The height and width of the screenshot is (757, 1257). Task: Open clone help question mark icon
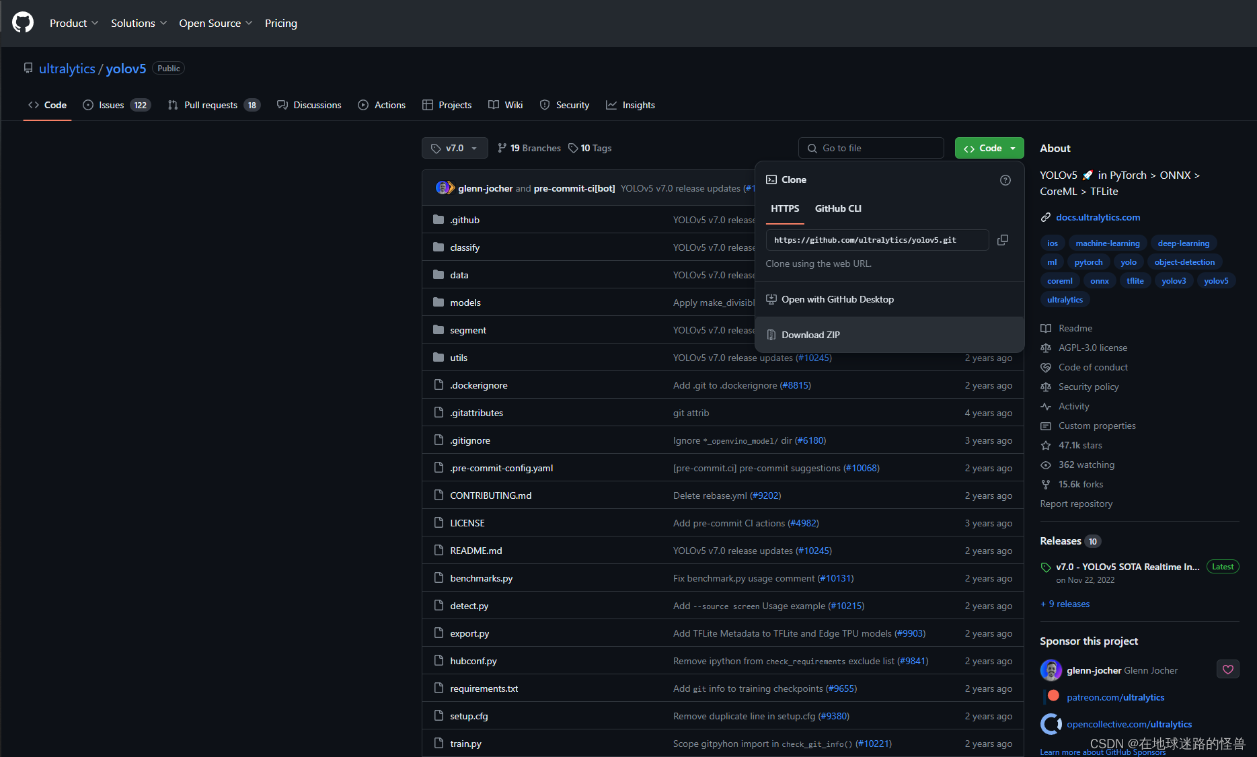(x=1005, y=180)
